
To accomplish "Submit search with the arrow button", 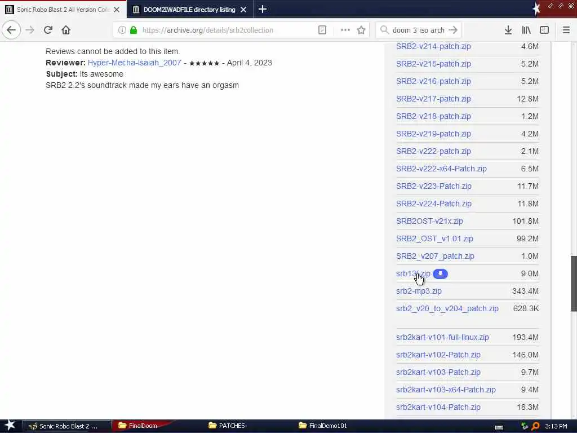I will click(453, 30).
